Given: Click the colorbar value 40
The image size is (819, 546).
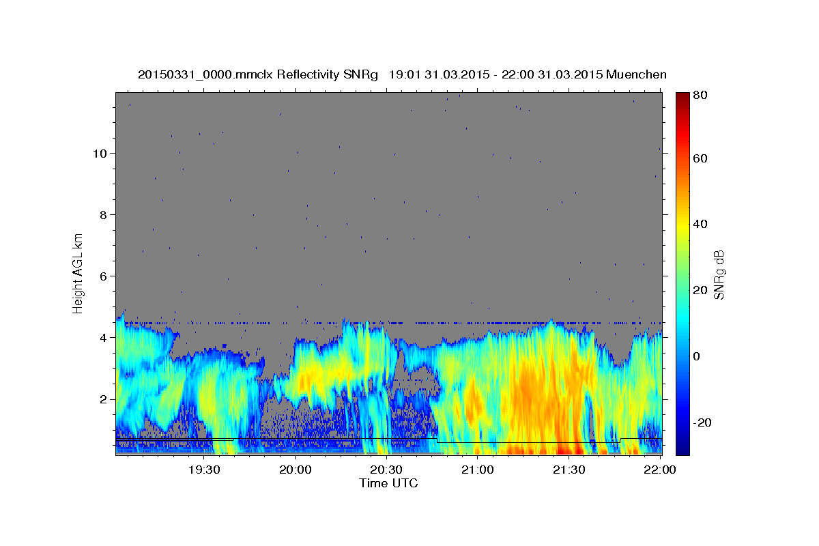Looking at the screenshot, I should click(x=700, y=225).
